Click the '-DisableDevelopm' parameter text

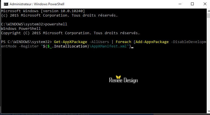click(189, 42)
